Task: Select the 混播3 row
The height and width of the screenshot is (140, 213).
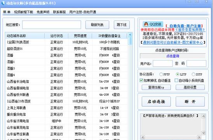Action: [66, 68]
